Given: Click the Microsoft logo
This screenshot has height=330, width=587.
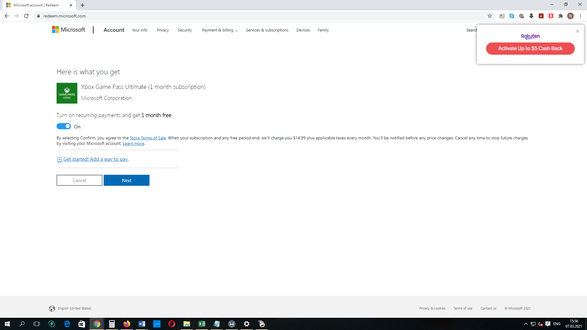Looking at the screenshot, I should [68, 30].
